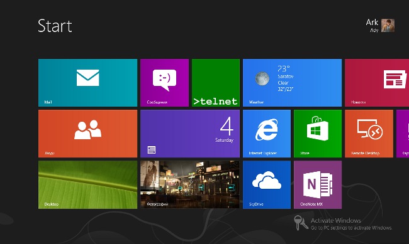Open the Weather tile showing Saratov

(x=292, y=83)
